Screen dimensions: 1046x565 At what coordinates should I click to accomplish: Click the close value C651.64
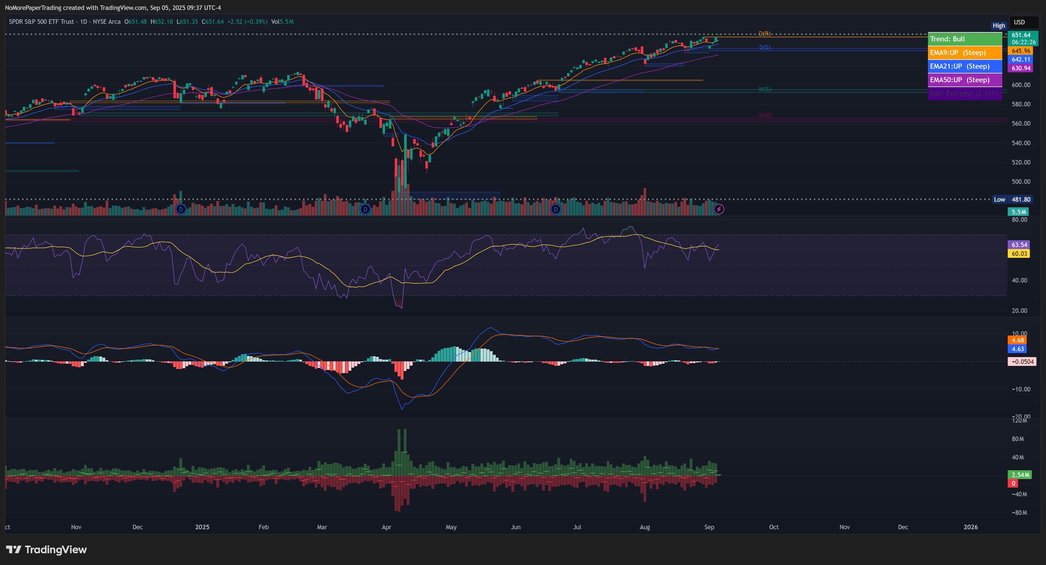213,22
